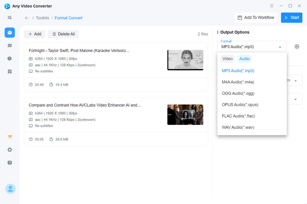This screenshot has width=307, height=204.
Task: Click the shopping cart icon
Action: (x=10, y=137)
